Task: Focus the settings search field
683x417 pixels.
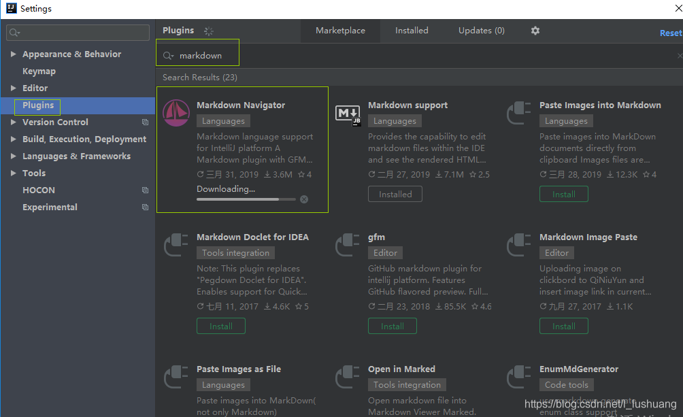Action: pos(78,33)
